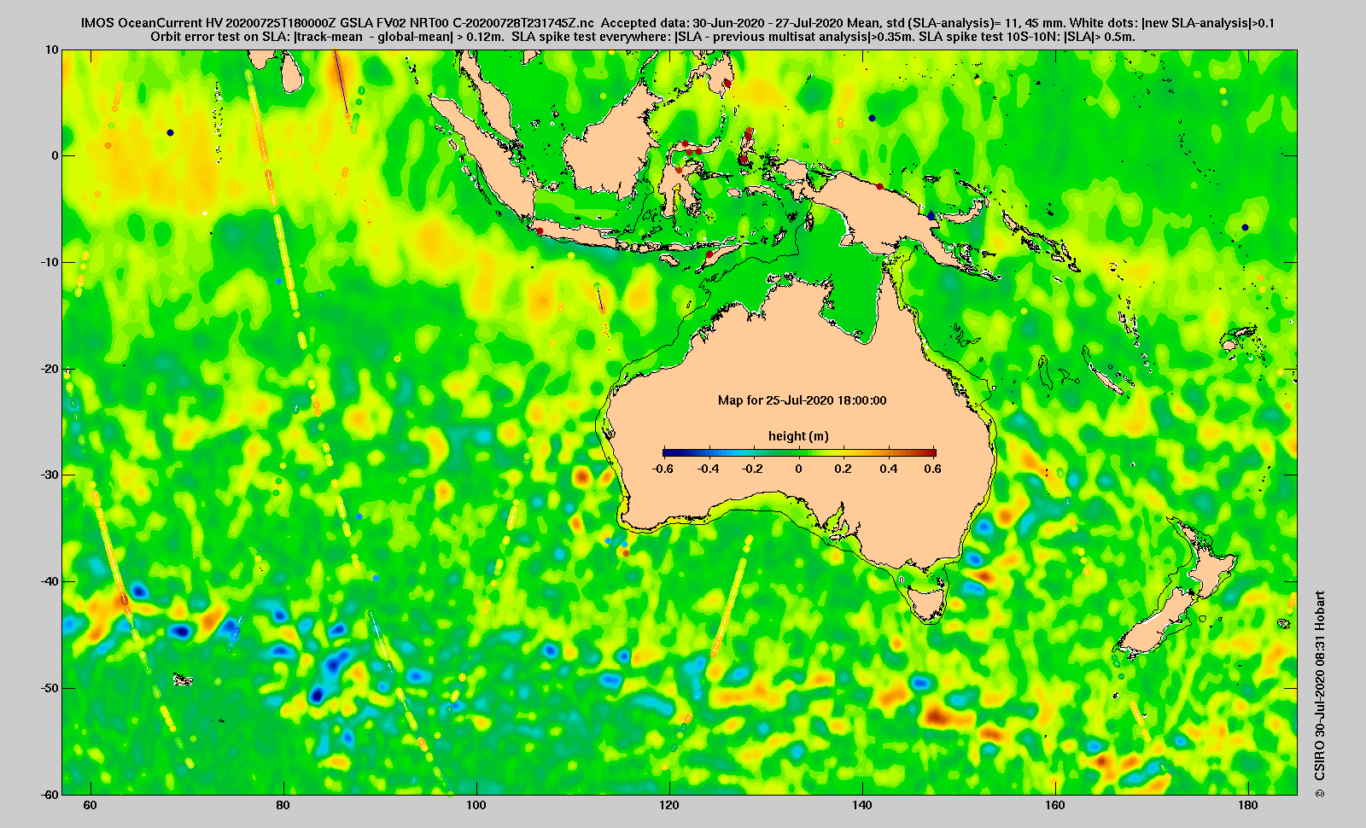This screenshot has width=1366, height=828.
Task: Click latitude axis label -50
Action: (x=50, y=688)
